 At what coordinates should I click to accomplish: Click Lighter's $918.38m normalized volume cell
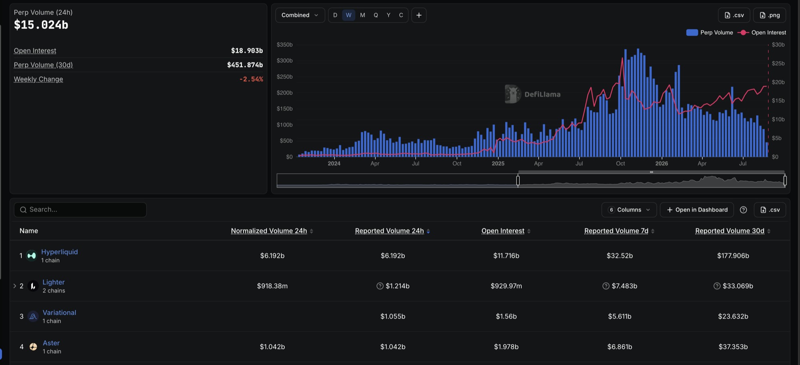click(x=272, y=286)
